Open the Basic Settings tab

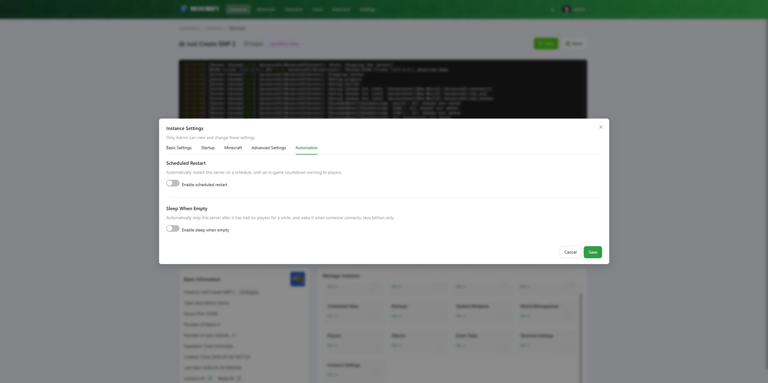click(179, 148)
